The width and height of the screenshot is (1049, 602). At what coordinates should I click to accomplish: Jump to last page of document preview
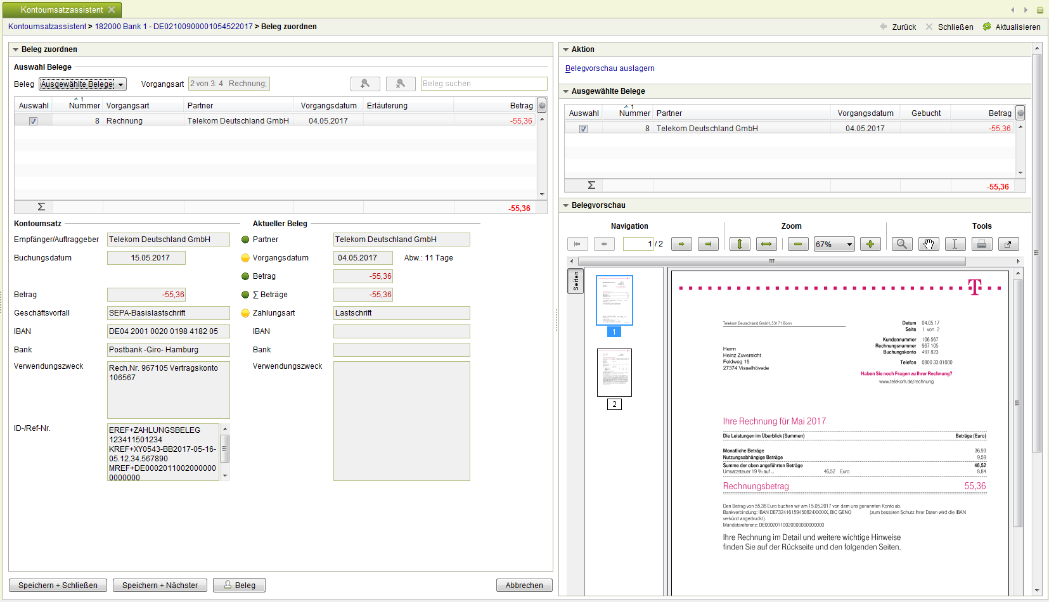point(708,244)
